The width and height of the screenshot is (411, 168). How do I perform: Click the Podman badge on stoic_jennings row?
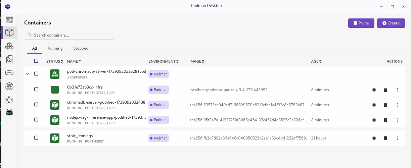(x=159, y=138)
